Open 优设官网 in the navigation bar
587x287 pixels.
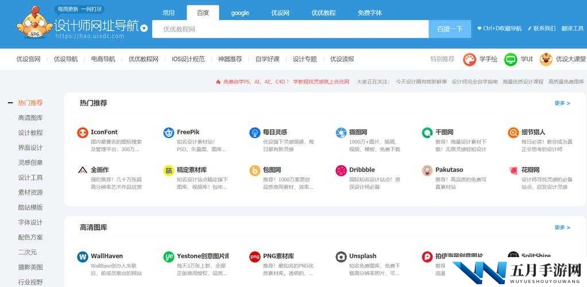pos(29,59)
